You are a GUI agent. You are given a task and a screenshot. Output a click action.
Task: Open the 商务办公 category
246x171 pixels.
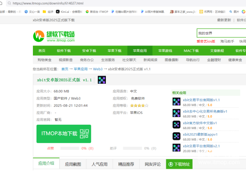point(87,60)
